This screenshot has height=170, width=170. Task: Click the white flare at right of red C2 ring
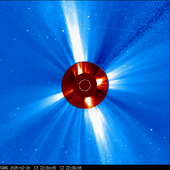point(100,82)
